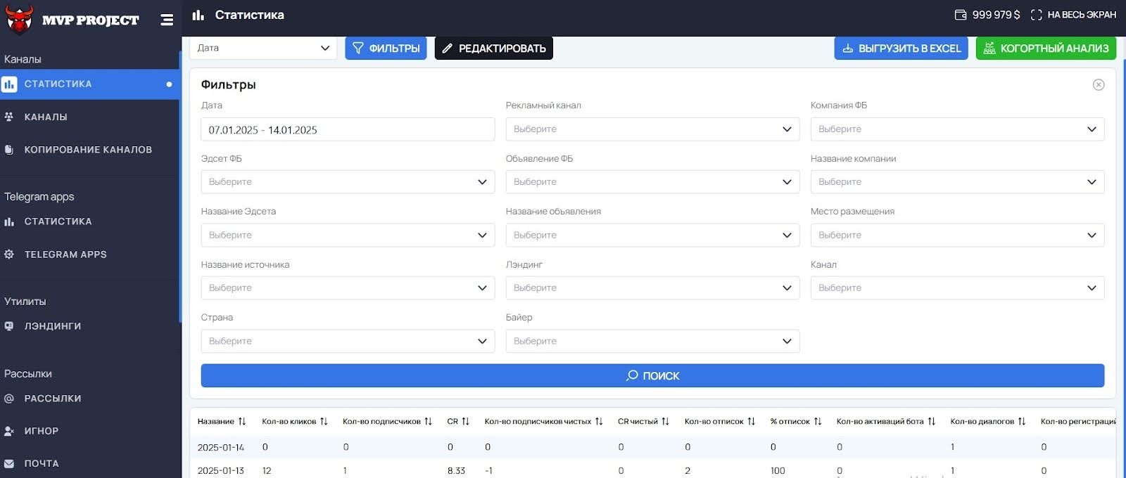Sort by Кол-во подписчиков чистых arrows
1126x478 pixels.
599,422
